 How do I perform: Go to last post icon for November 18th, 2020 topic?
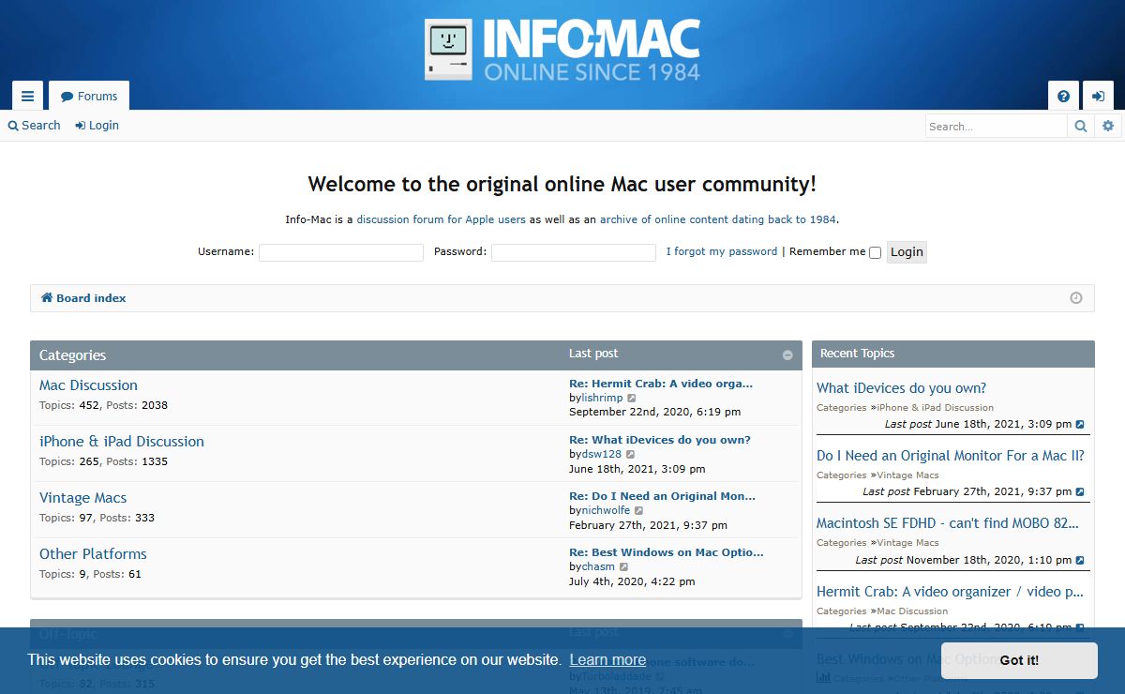tap(1080, 561)
